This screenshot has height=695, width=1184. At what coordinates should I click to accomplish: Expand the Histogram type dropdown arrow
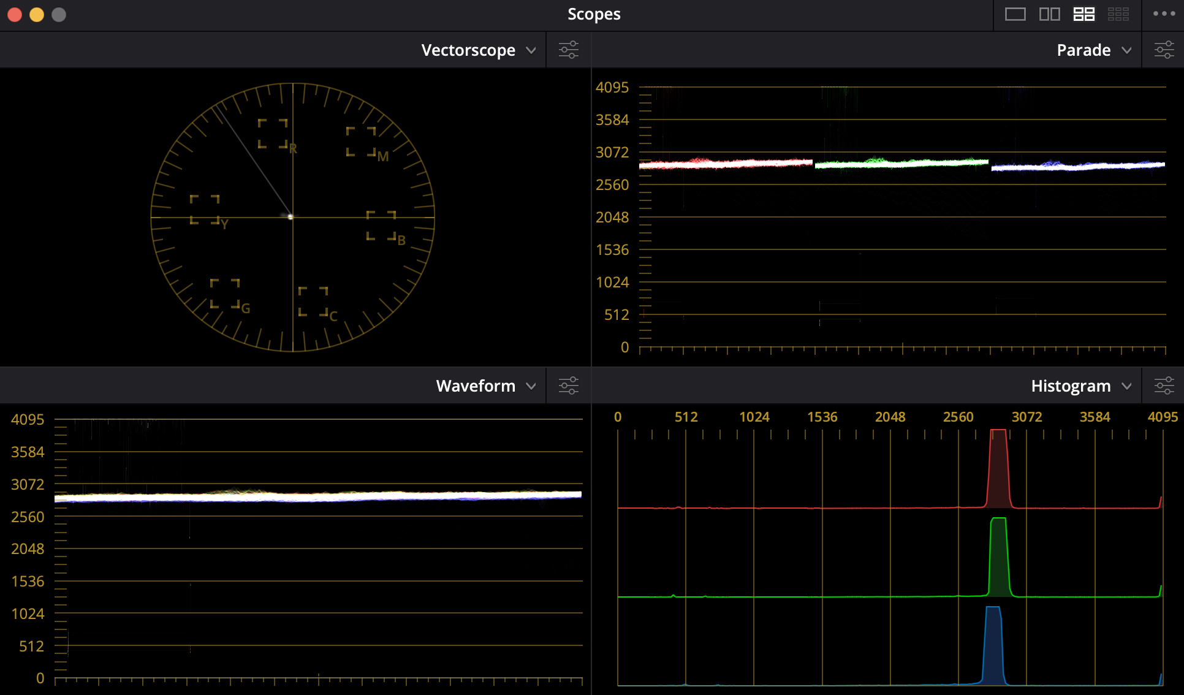(x=1126, y=386)
